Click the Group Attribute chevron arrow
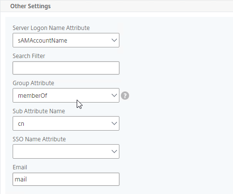The width and height of the screenshot is (233, 194). tap(114, 95)
